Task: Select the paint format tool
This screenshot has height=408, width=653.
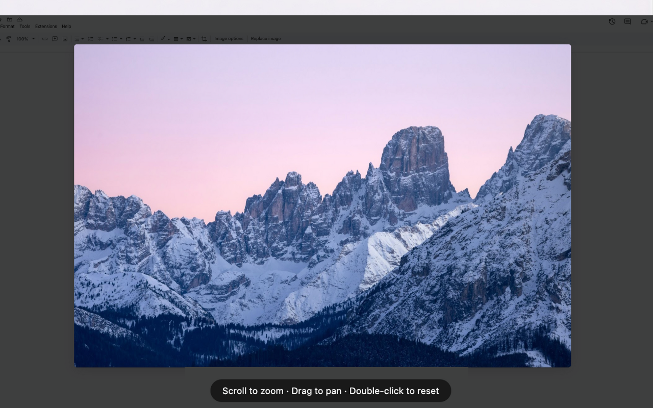Action: [9, 39]
